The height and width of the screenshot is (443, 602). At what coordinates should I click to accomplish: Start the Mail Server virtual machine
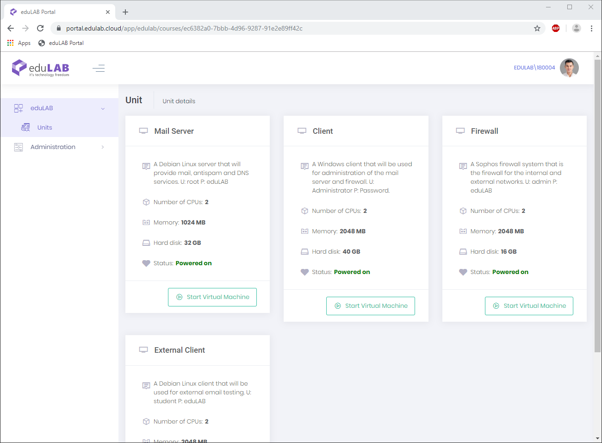point(212,297)
